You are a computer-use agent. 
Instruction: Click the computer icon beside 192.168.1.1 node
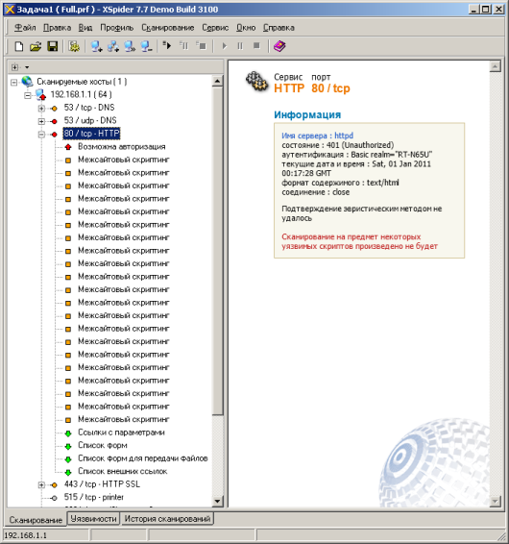coord(41,94)
